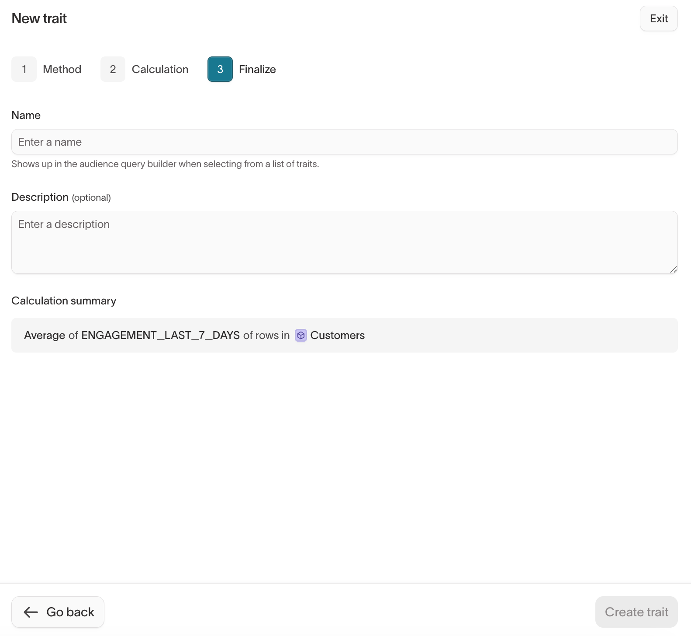
Task: Click the Create trait button
Action: click(x=636, y=612)
